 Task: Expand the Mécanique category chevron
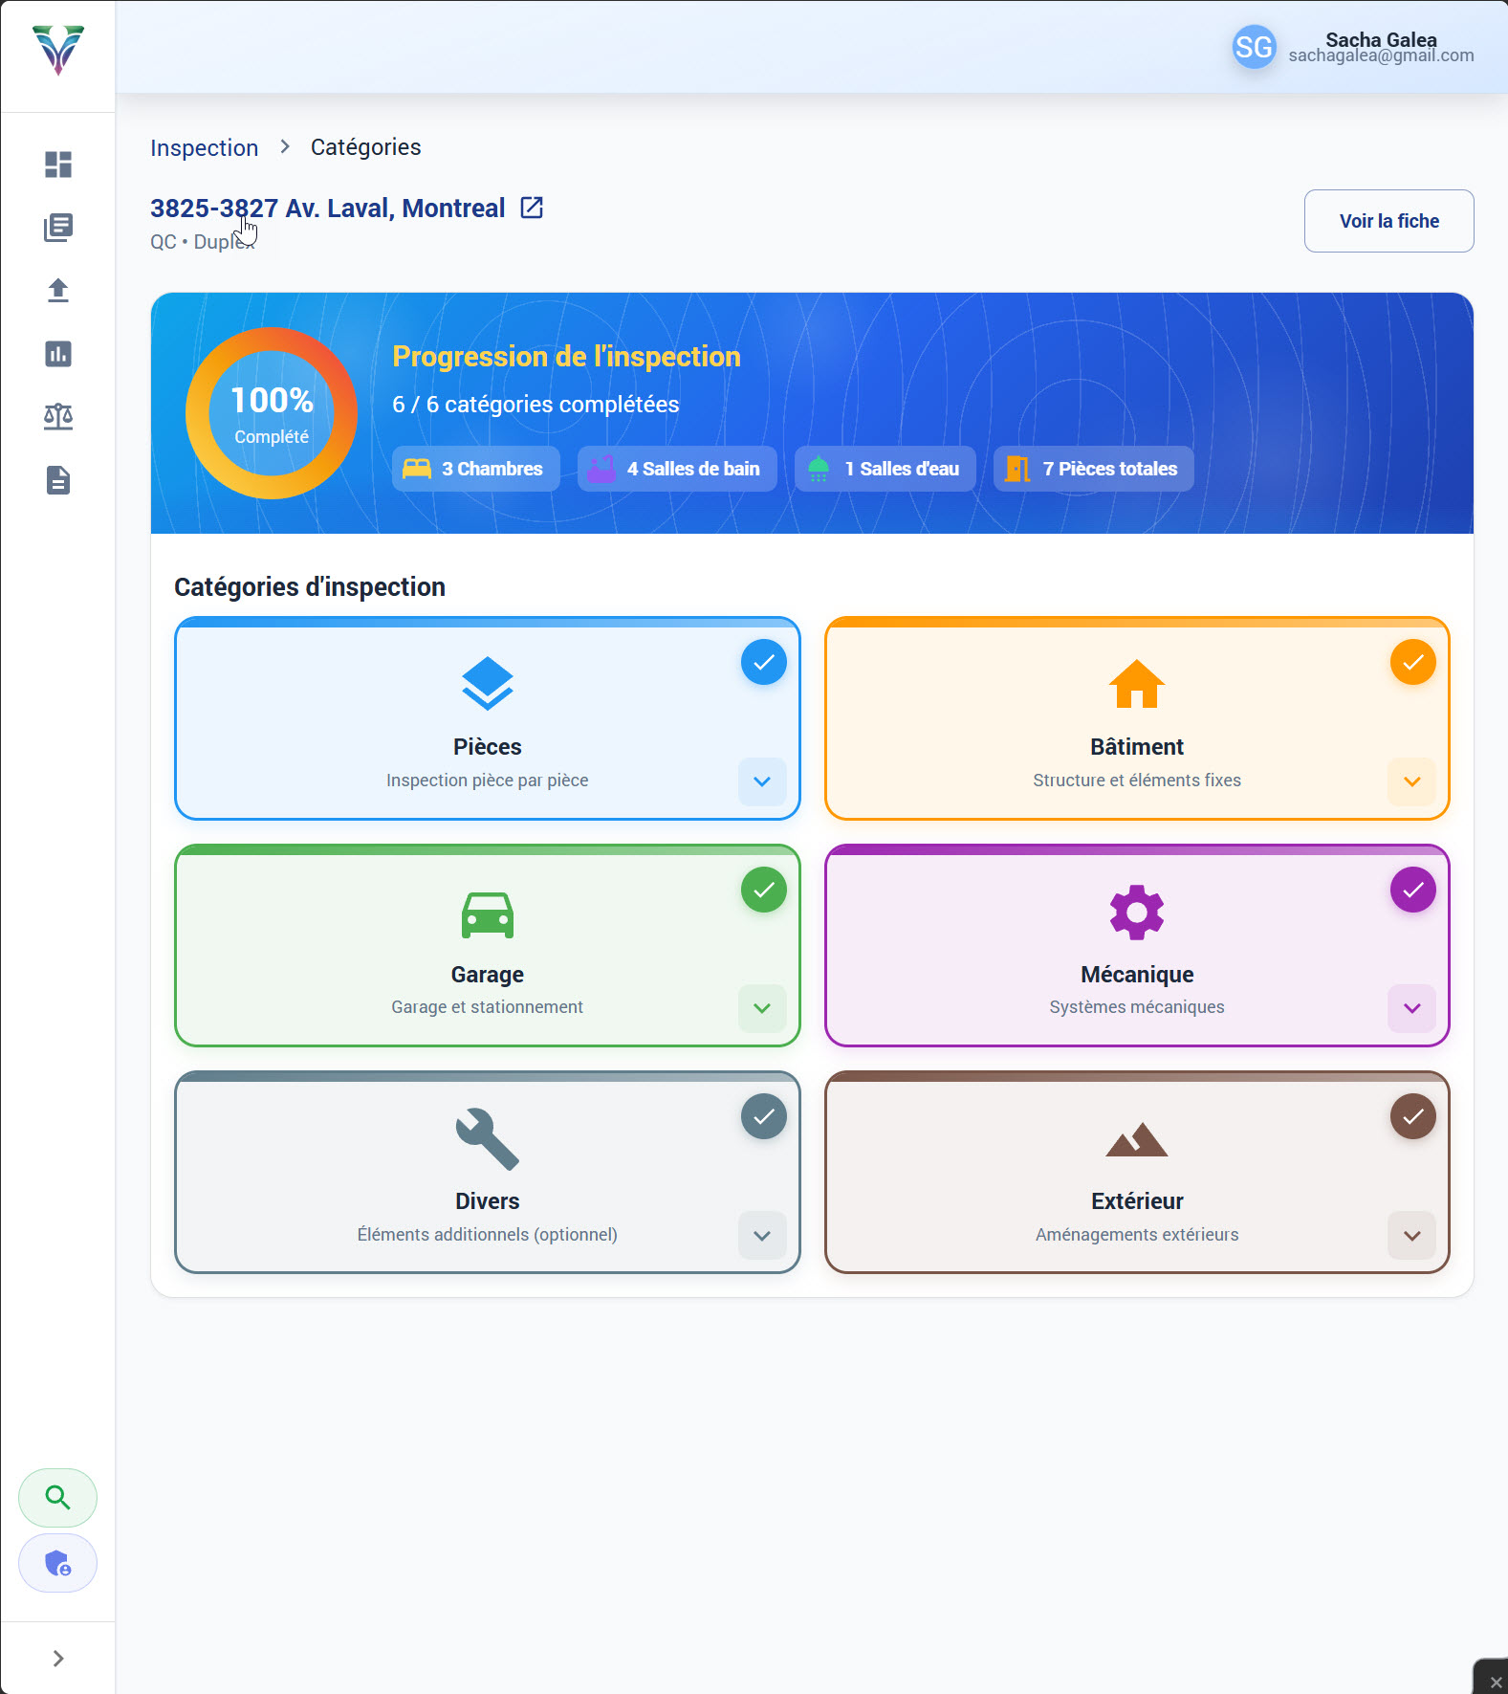1411,1008
